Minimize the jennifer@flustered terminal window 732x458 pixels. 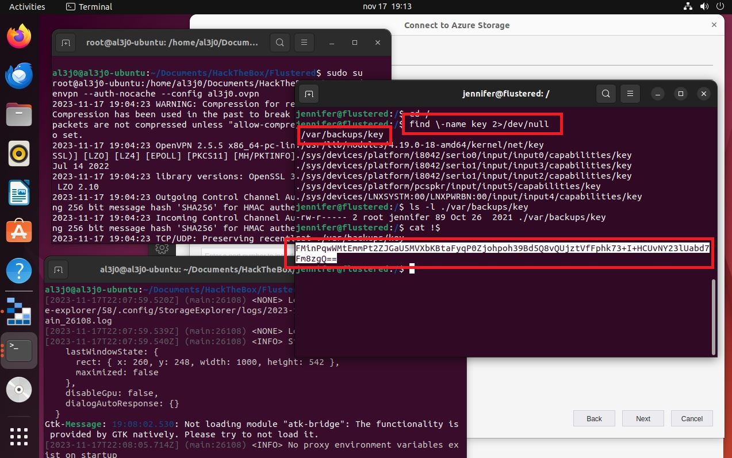[x=658, y=94]
